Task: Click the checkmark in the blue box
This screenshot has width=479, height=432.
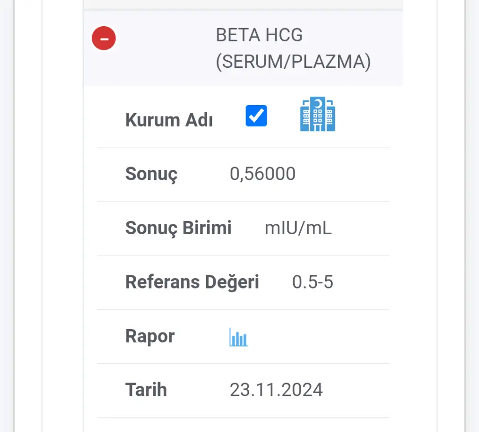Action: coord(256,115)
